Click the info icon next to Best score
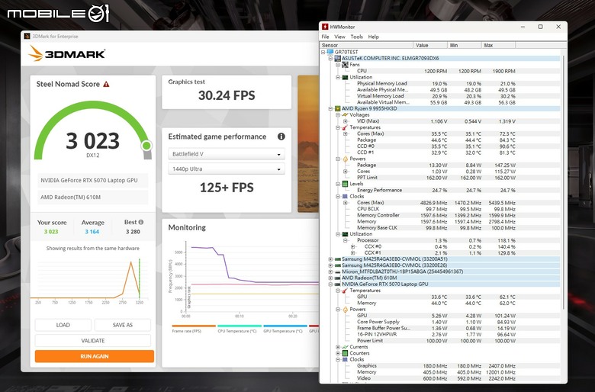The height and width of the screenshot is (392, 595). coord(141,222)
